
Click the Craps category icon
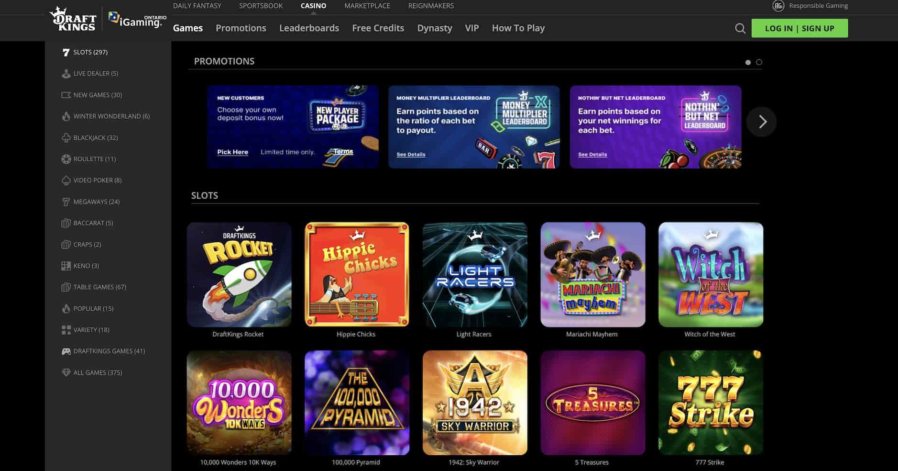[66, 245]
